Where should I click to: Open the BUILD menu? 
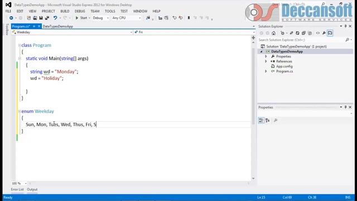coord(65,11)
